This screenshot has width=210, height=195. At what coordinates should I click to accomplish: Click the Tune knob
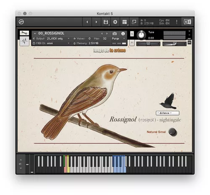click(141, 35)
